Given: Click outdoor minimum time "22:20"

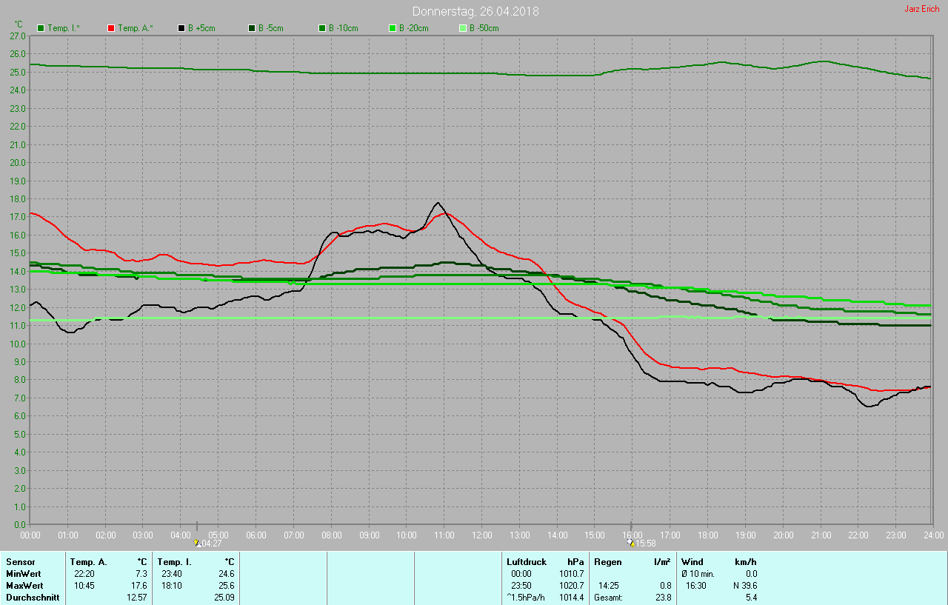Looking at the screenshot, I should point(84,574).
